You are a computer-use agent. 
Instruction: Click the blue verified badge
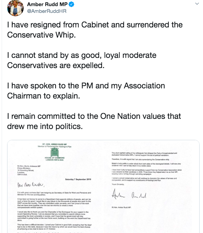(72, 4)
